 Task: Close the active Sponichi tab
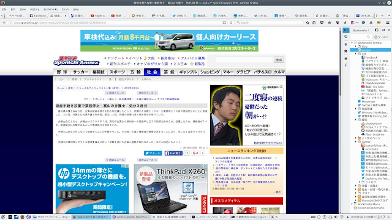[x=66, y=15]
